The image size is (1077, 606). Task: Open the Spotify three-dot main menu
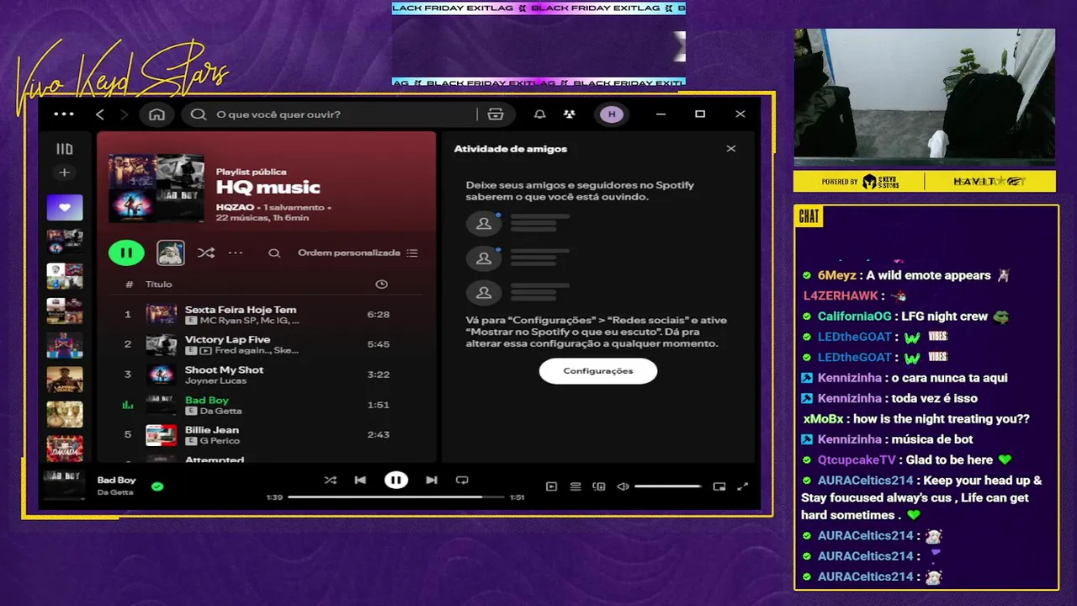pos(64,114)
